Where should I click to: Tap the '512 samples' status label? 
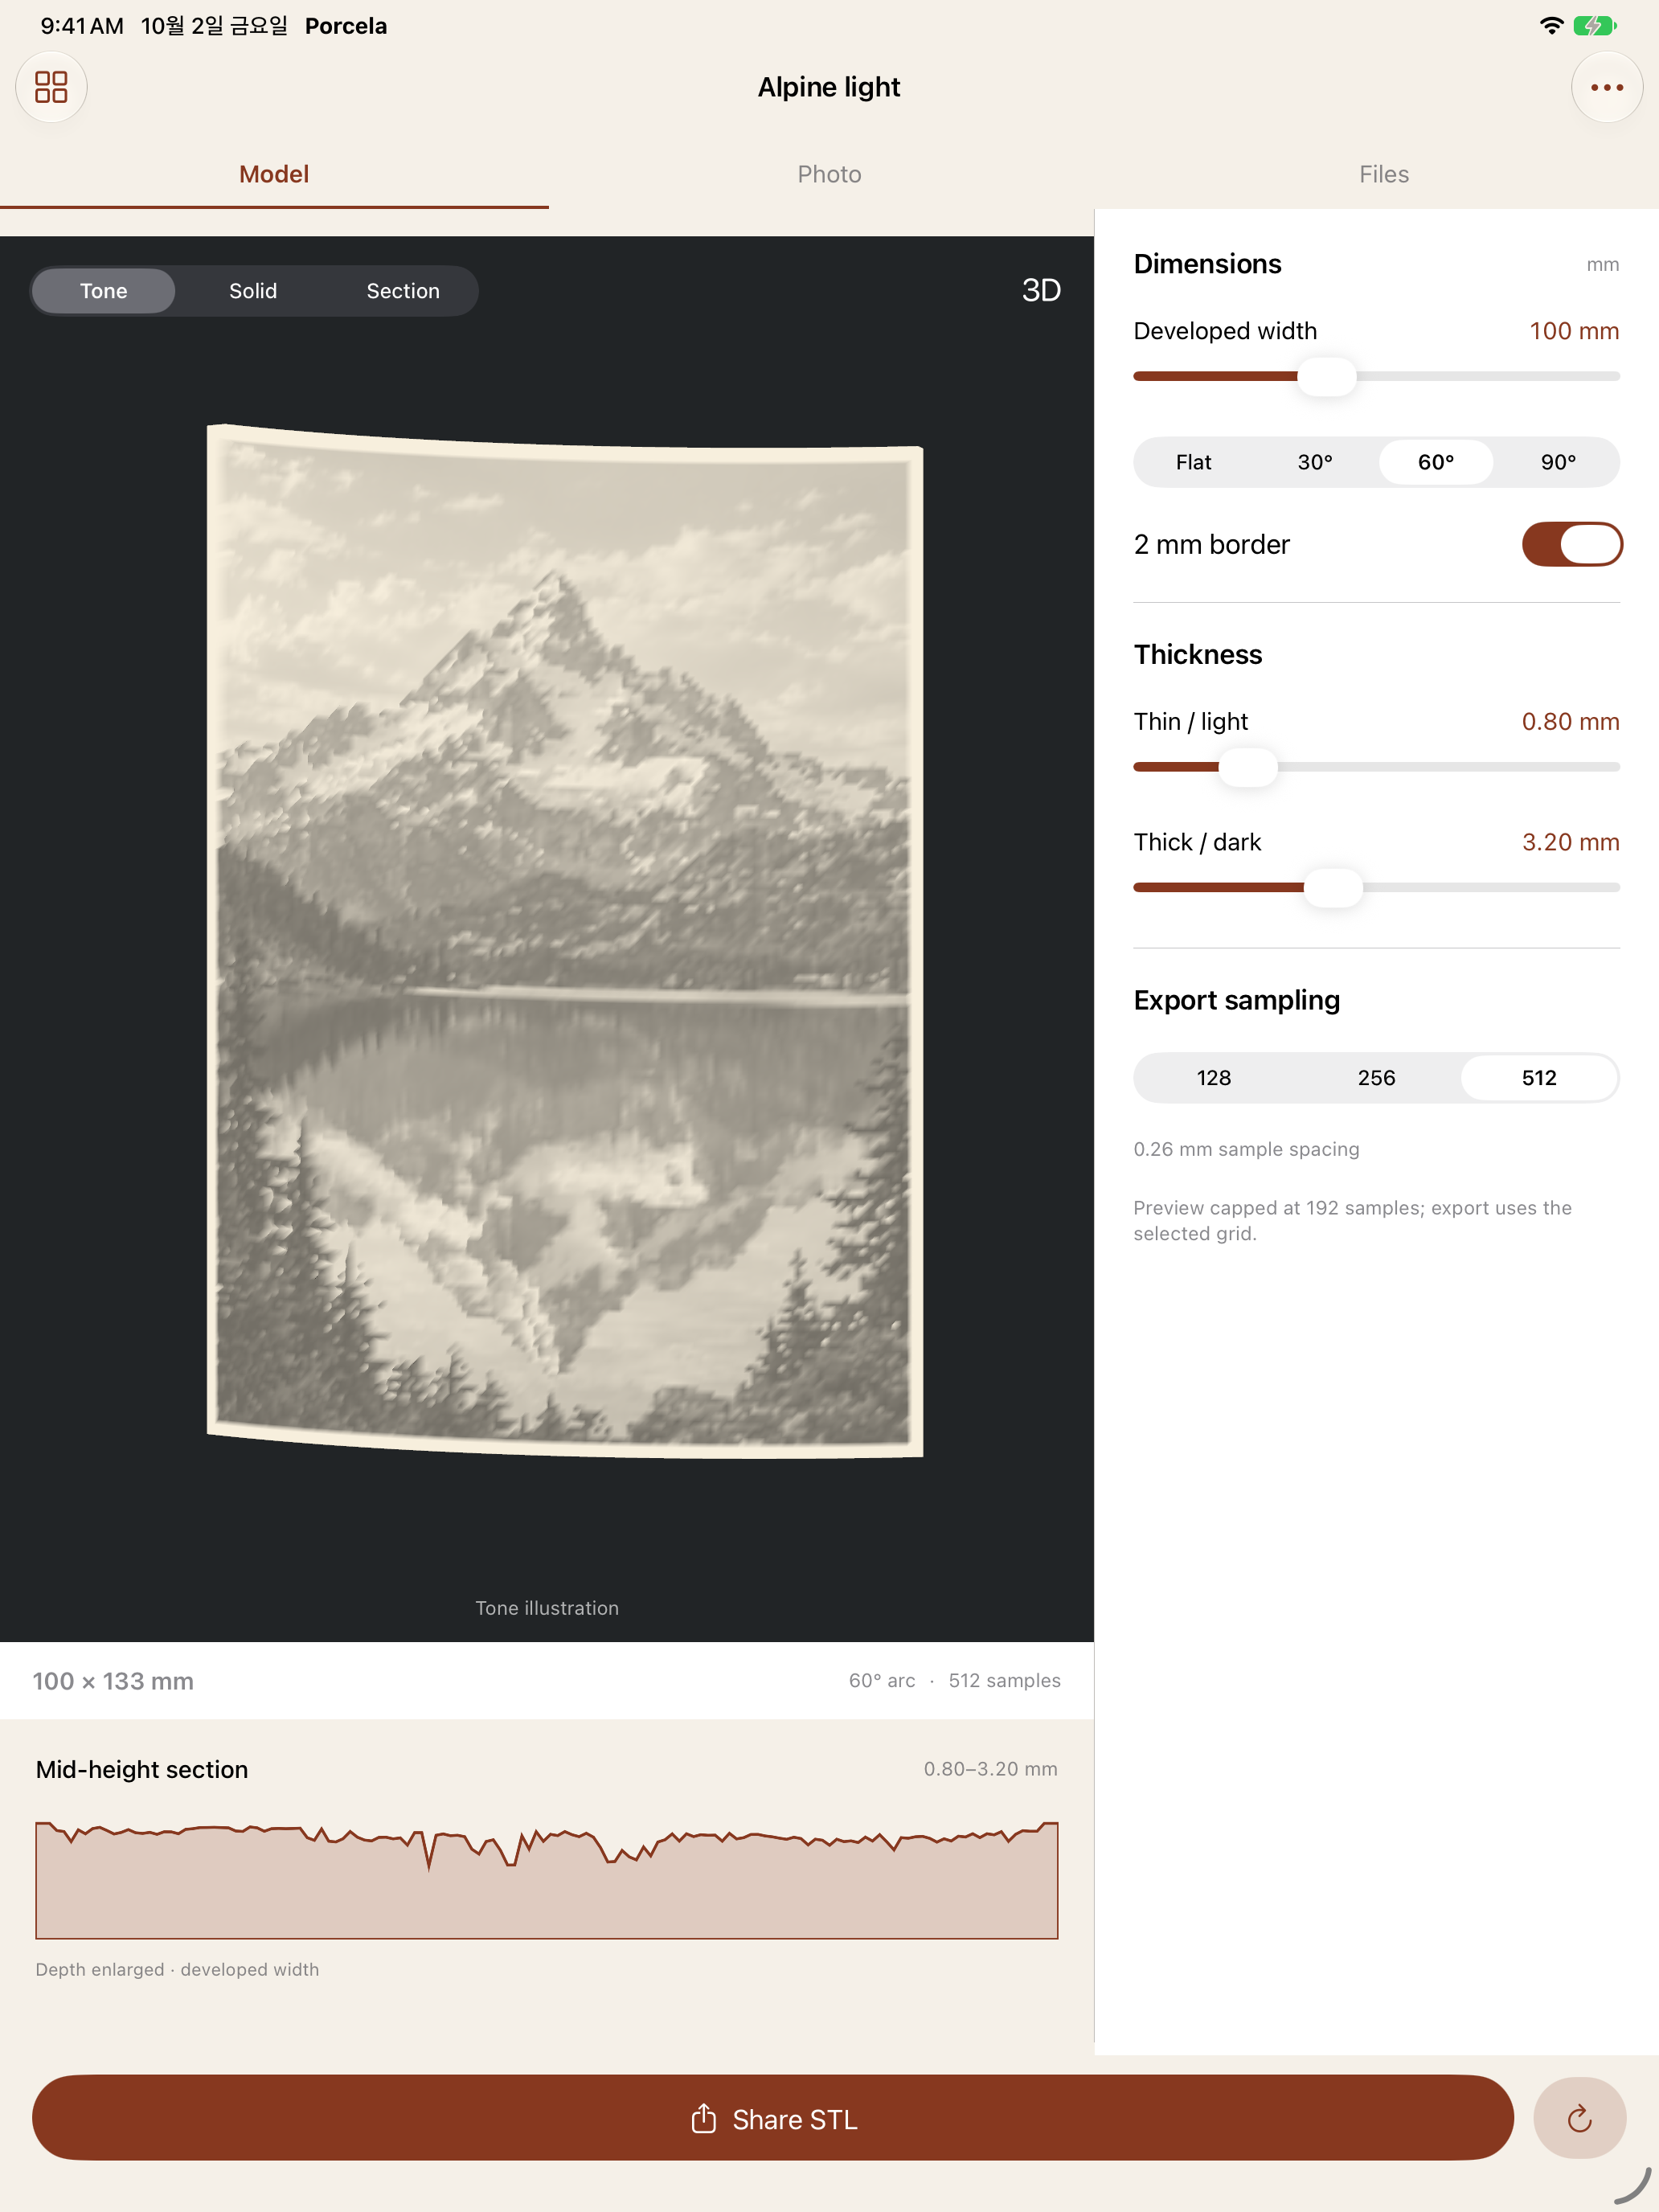point(1004,1681)
